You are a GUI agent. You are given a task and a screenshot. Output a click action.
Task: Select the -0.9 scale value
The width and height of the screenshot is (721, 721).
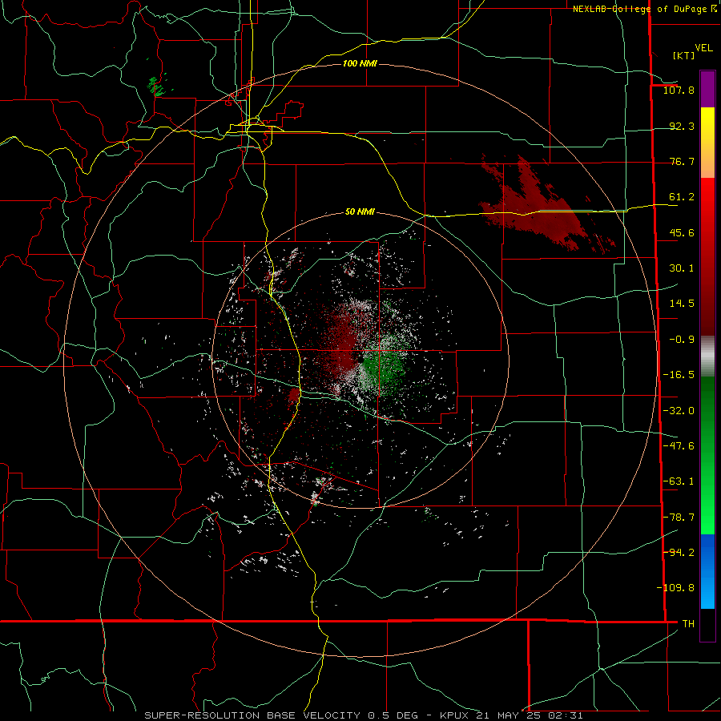tap(682, 340)
